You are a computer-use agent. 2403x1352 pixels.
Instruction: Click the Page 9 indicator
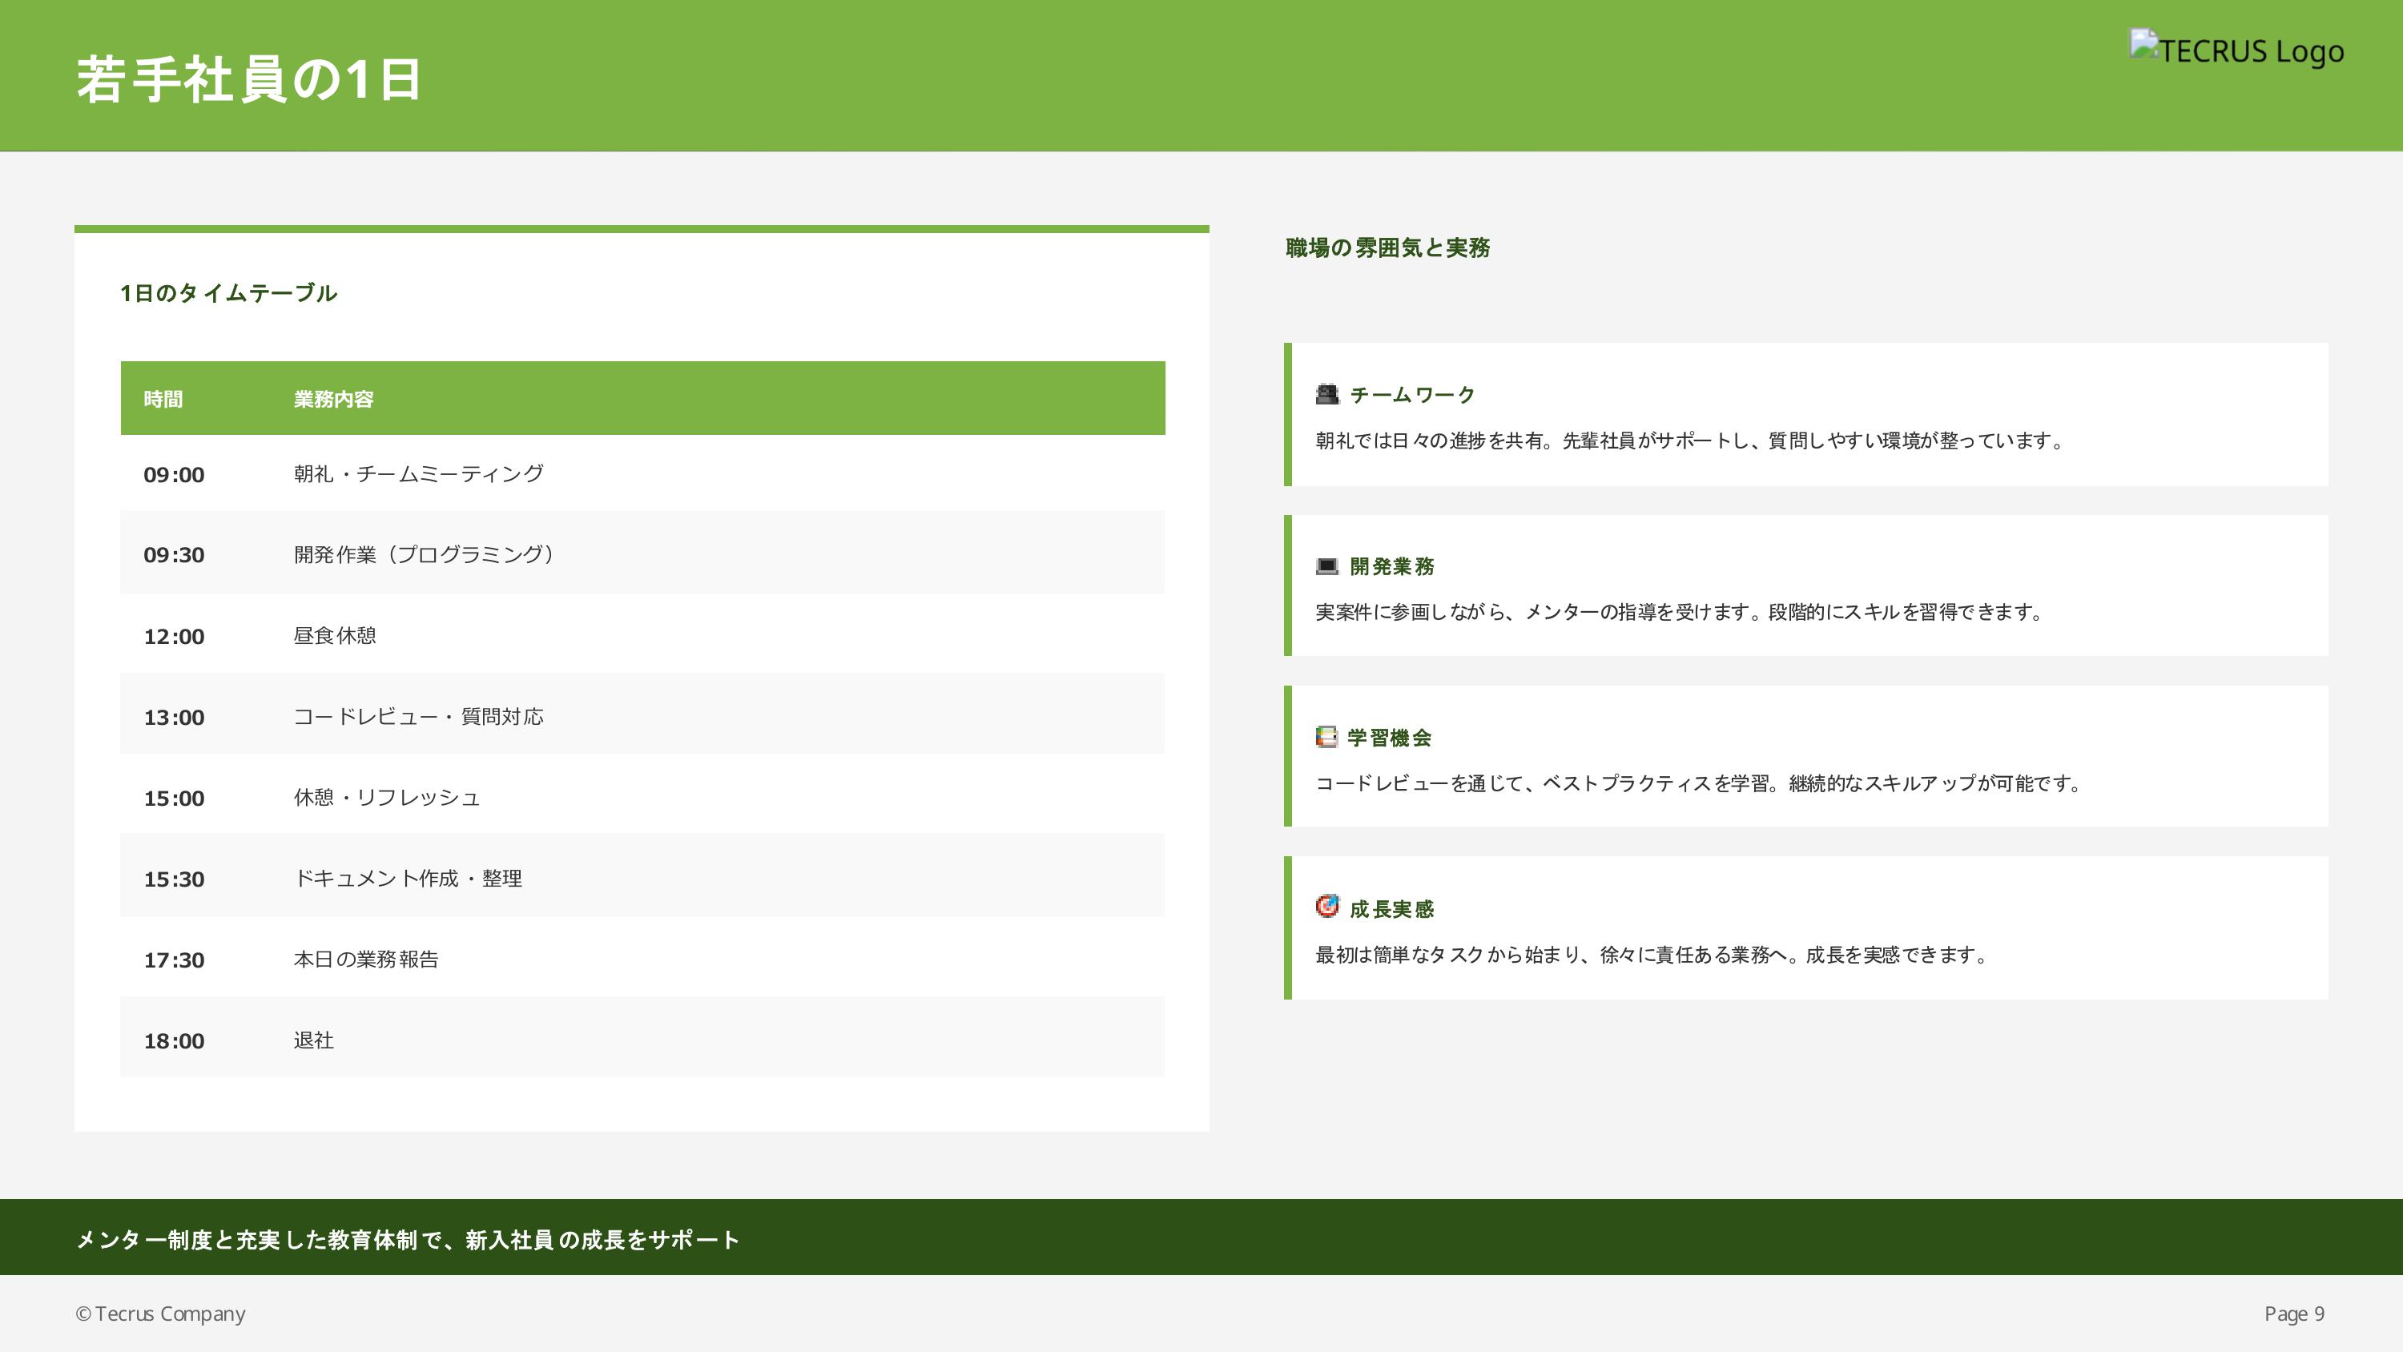click(x=2294, y=1314)
